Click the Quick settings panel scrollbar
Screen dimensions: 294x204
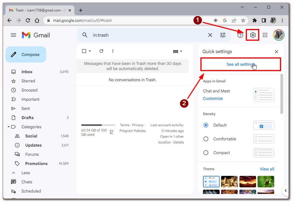[282, 94]
